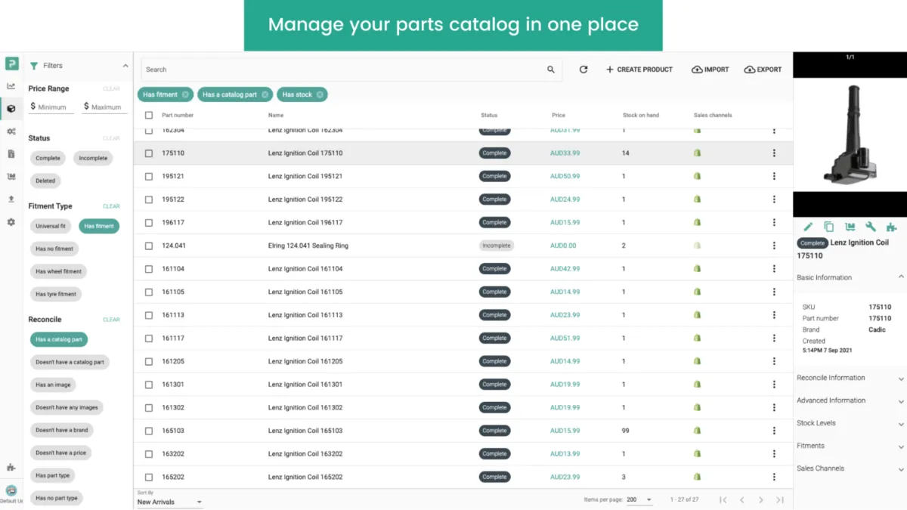Viewport: 907px width, 510px height.
Task: Refresh the product list
Action: pyautogui.click(x=584, y=70)
